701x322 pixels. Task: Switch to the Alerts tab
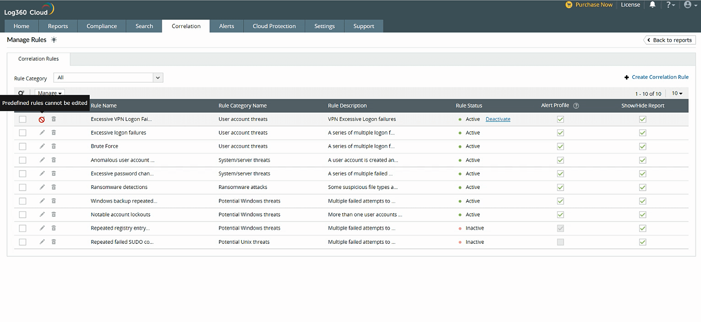[x=226, y=26]
